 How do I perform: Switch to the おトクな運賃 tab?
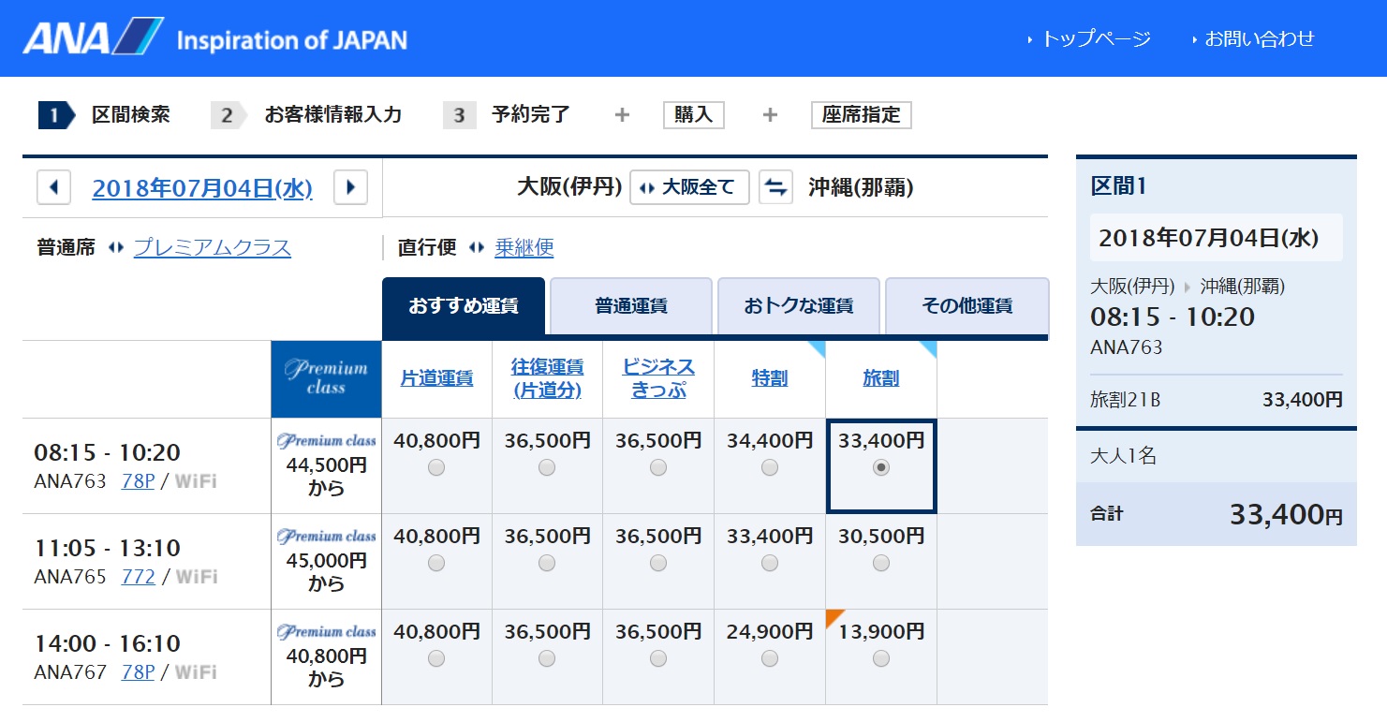click(x=799, y=306)
